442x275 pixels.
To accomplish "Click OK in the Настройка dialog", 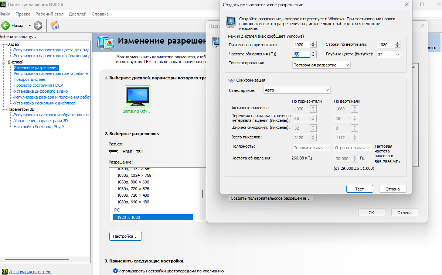I will point(371,213).
